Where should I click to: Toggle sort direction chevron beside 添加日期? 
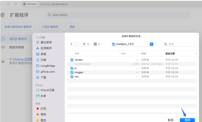[x=196, y=54]
